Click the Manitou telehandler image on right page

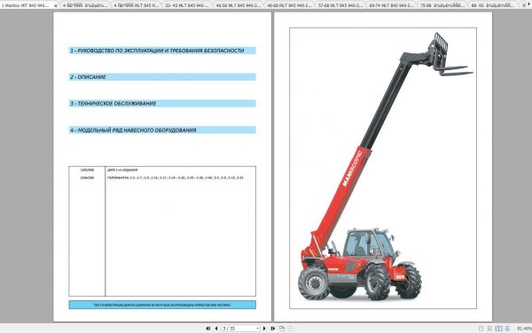(383, 168)
